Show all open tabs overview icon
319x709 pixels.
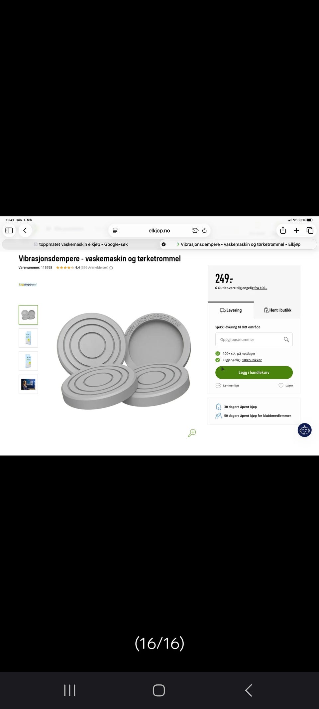(x=310, y=230)
